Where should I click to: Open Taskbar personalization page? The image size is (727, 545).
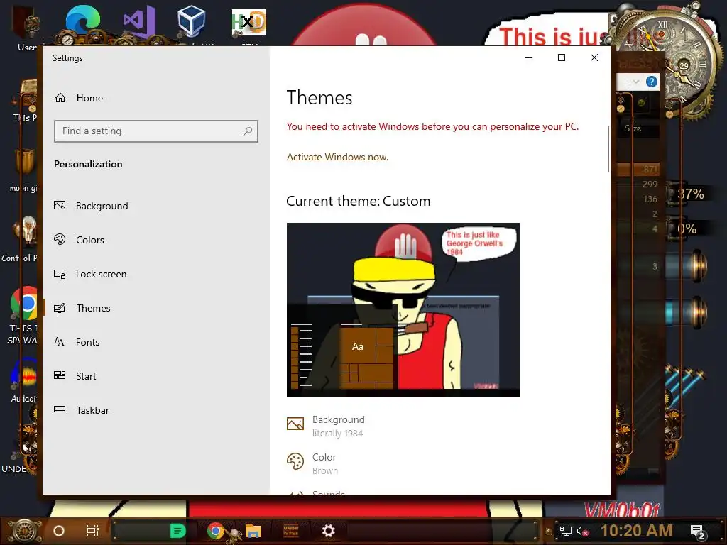[82, 410]
